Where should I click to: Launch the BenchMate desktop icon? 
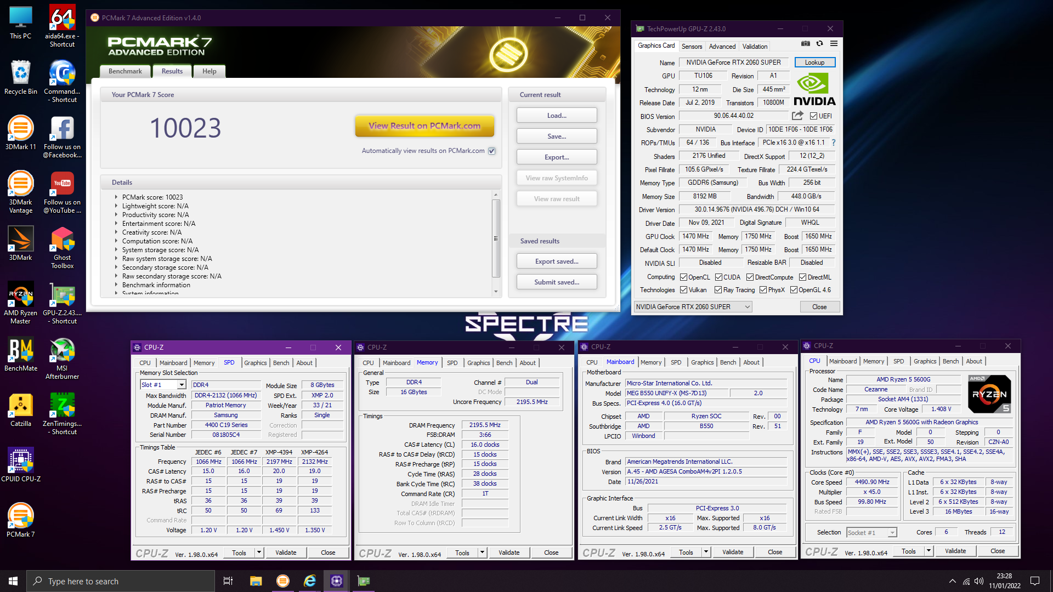[20, 355]
